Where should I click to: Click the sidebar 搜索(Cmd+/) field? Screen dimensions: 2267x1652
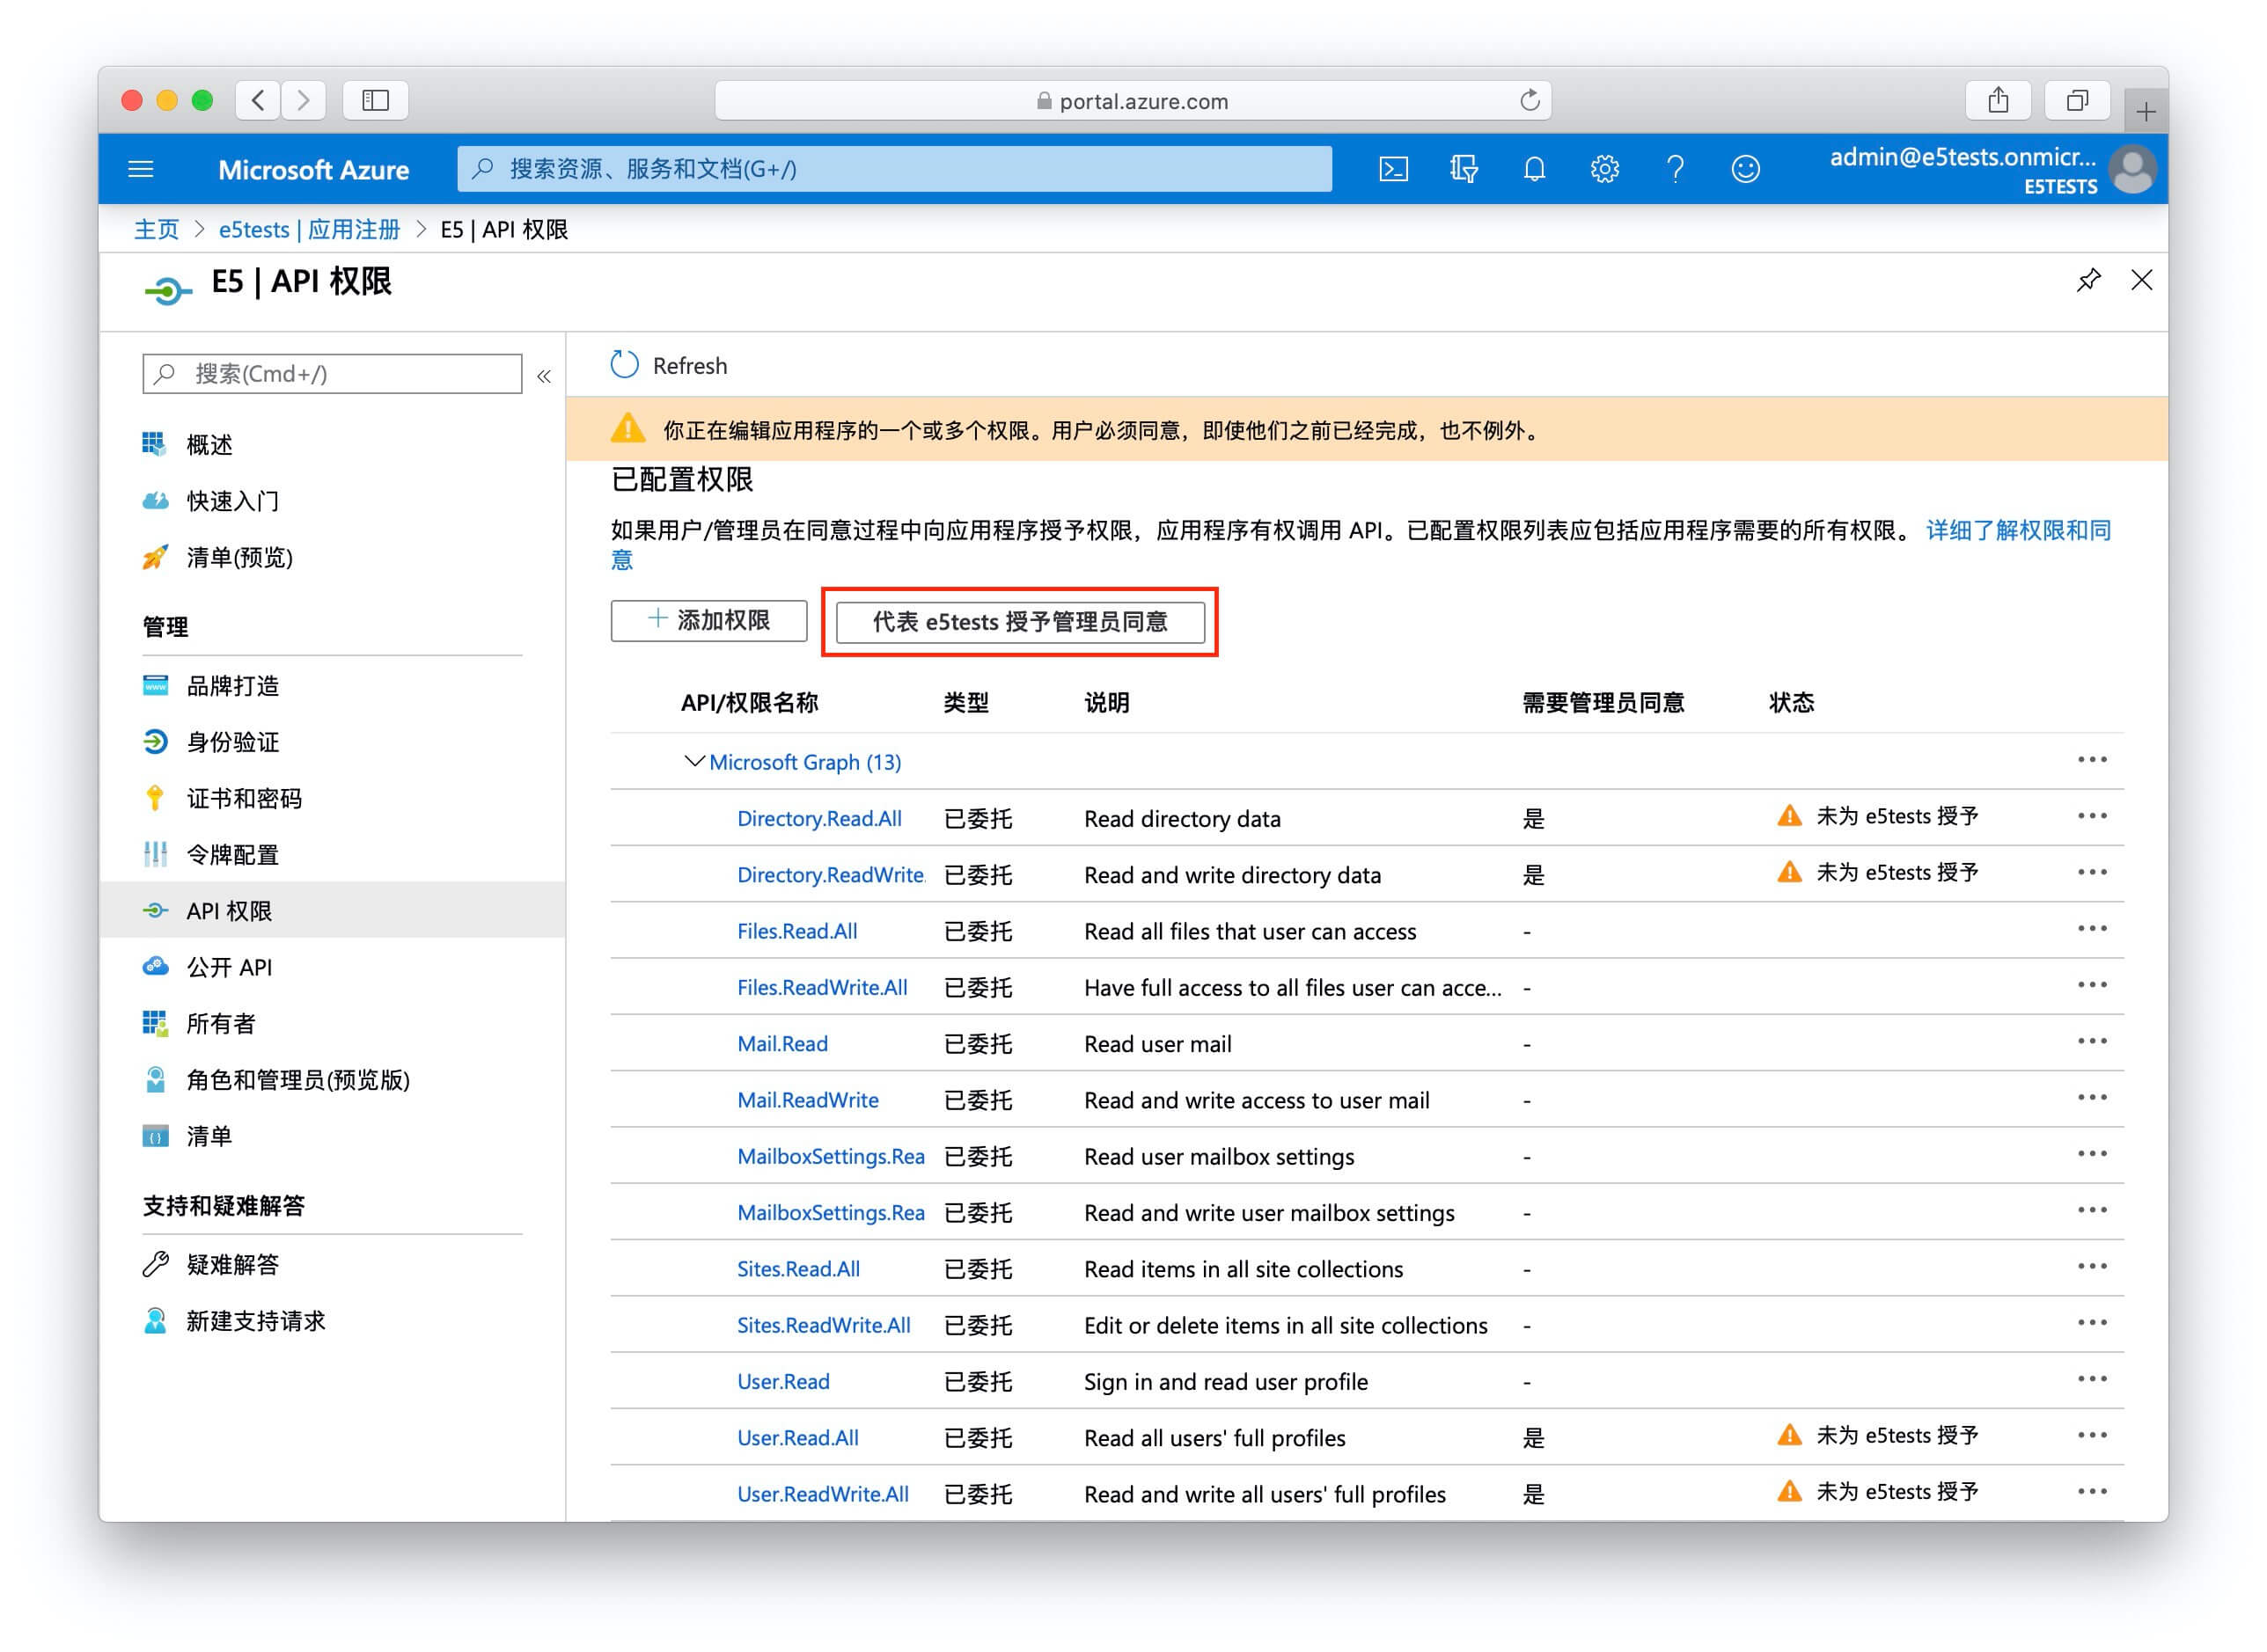click(332, 373)
